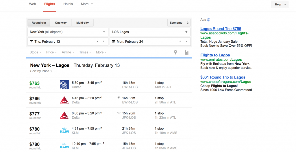Edit the New York origin field
The image size is (296, 152).
tap(68, 32)
